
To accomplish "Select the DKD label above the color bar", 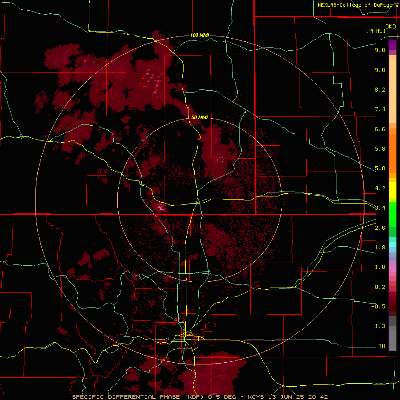I will [391, 27].
